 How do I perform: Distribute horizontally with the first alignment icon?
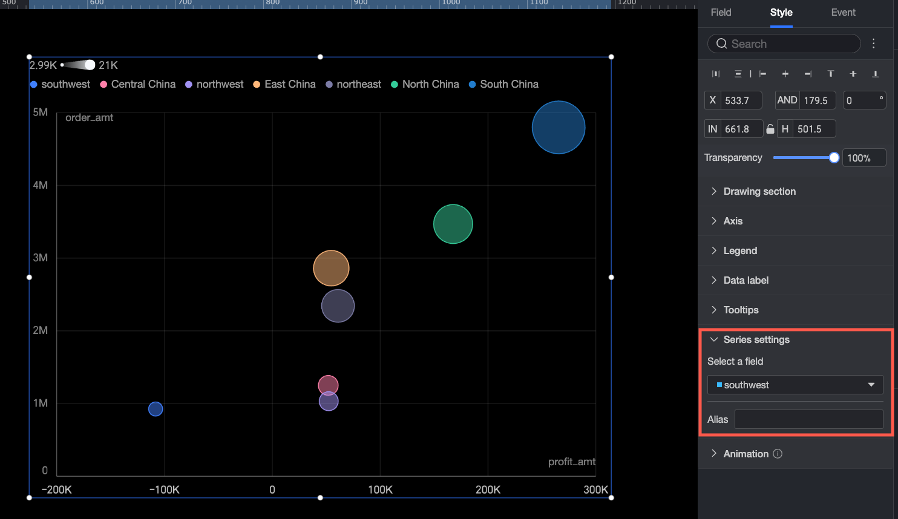click(x=716, y=74)
